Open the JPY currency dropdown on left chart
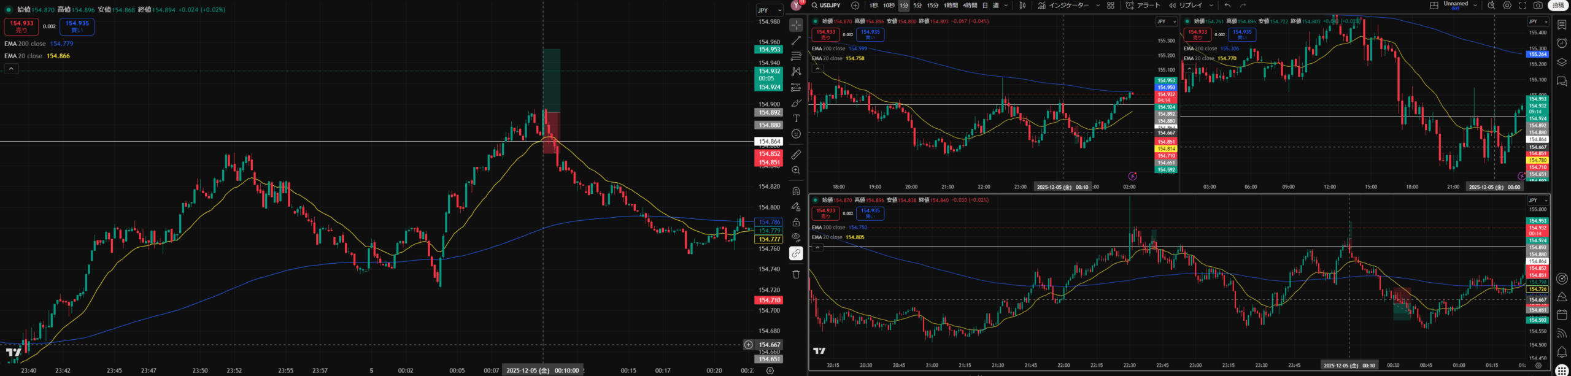The width and height of the screenshot is (1571, 376). pyautogui.click(x=769, y=10)
